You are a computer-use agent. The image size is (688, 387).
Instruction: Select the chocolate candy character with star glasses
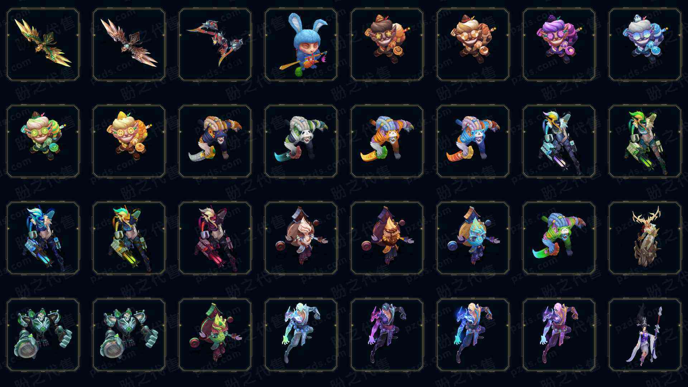(387, 44)
